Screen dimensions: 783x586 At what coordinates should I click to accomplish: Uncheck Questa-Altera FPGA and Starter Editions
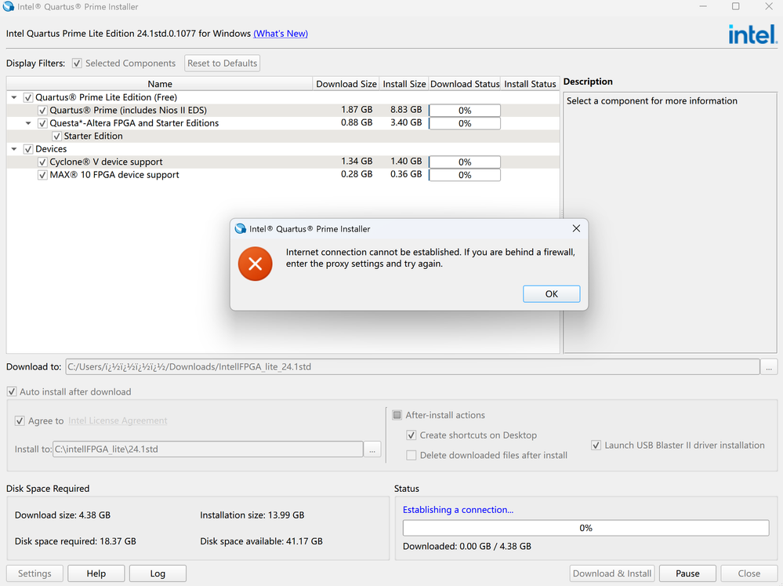pos(42,123)
